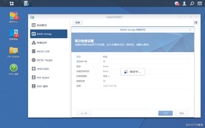The image size is (205, 128).
Task: Close the RAID Group wizard dialog
Action: (x=190, y=30)
